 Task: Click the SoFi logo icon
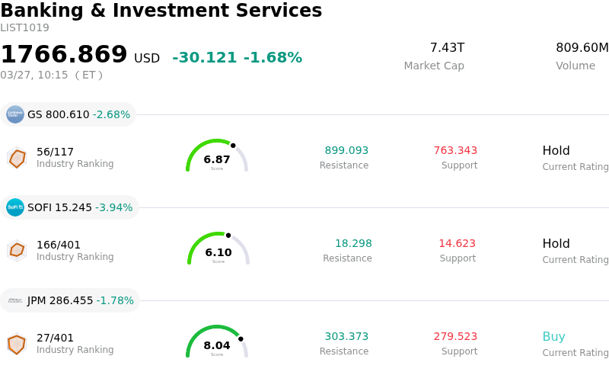click(15, 207)
